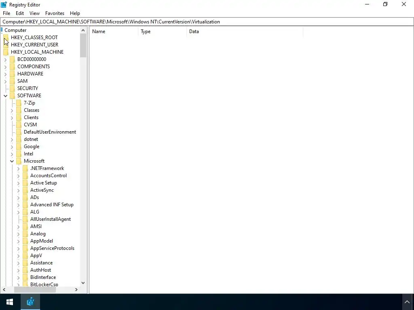Expand the HARDWARE key

click(x=6, y=74)
